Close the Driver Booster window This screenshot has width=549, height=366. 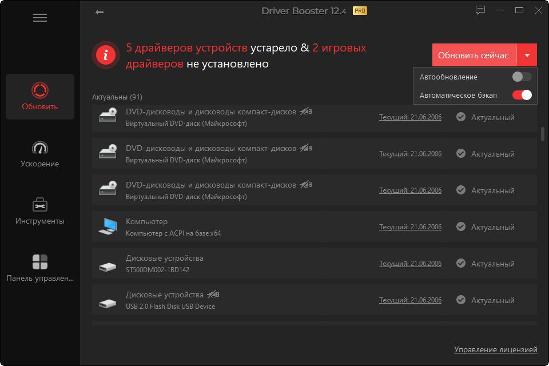coord(539,10)
